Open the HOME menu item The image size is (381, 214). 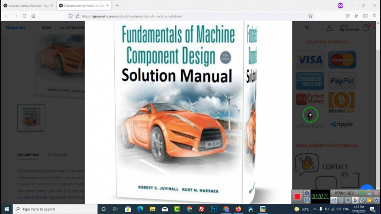(x=47, y=27)
